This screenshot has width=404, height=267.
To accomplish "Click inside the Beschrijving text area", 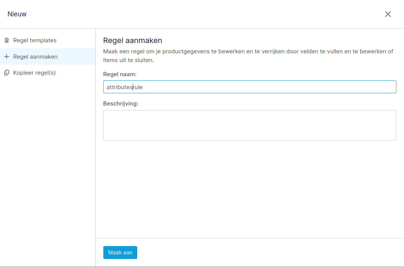I will pyautogui.click(x=250, y=125).
